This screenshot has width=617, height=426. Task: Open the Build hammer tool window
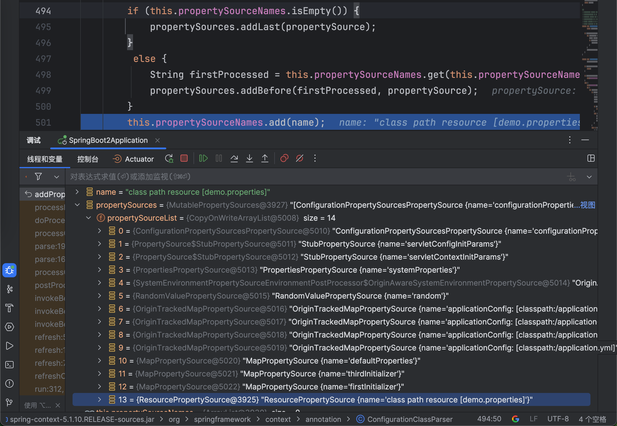(x=9, y=308)
